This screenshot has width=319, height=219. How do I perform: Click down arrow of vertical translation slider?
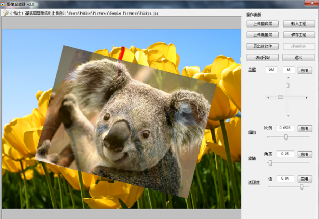point(288,116)
